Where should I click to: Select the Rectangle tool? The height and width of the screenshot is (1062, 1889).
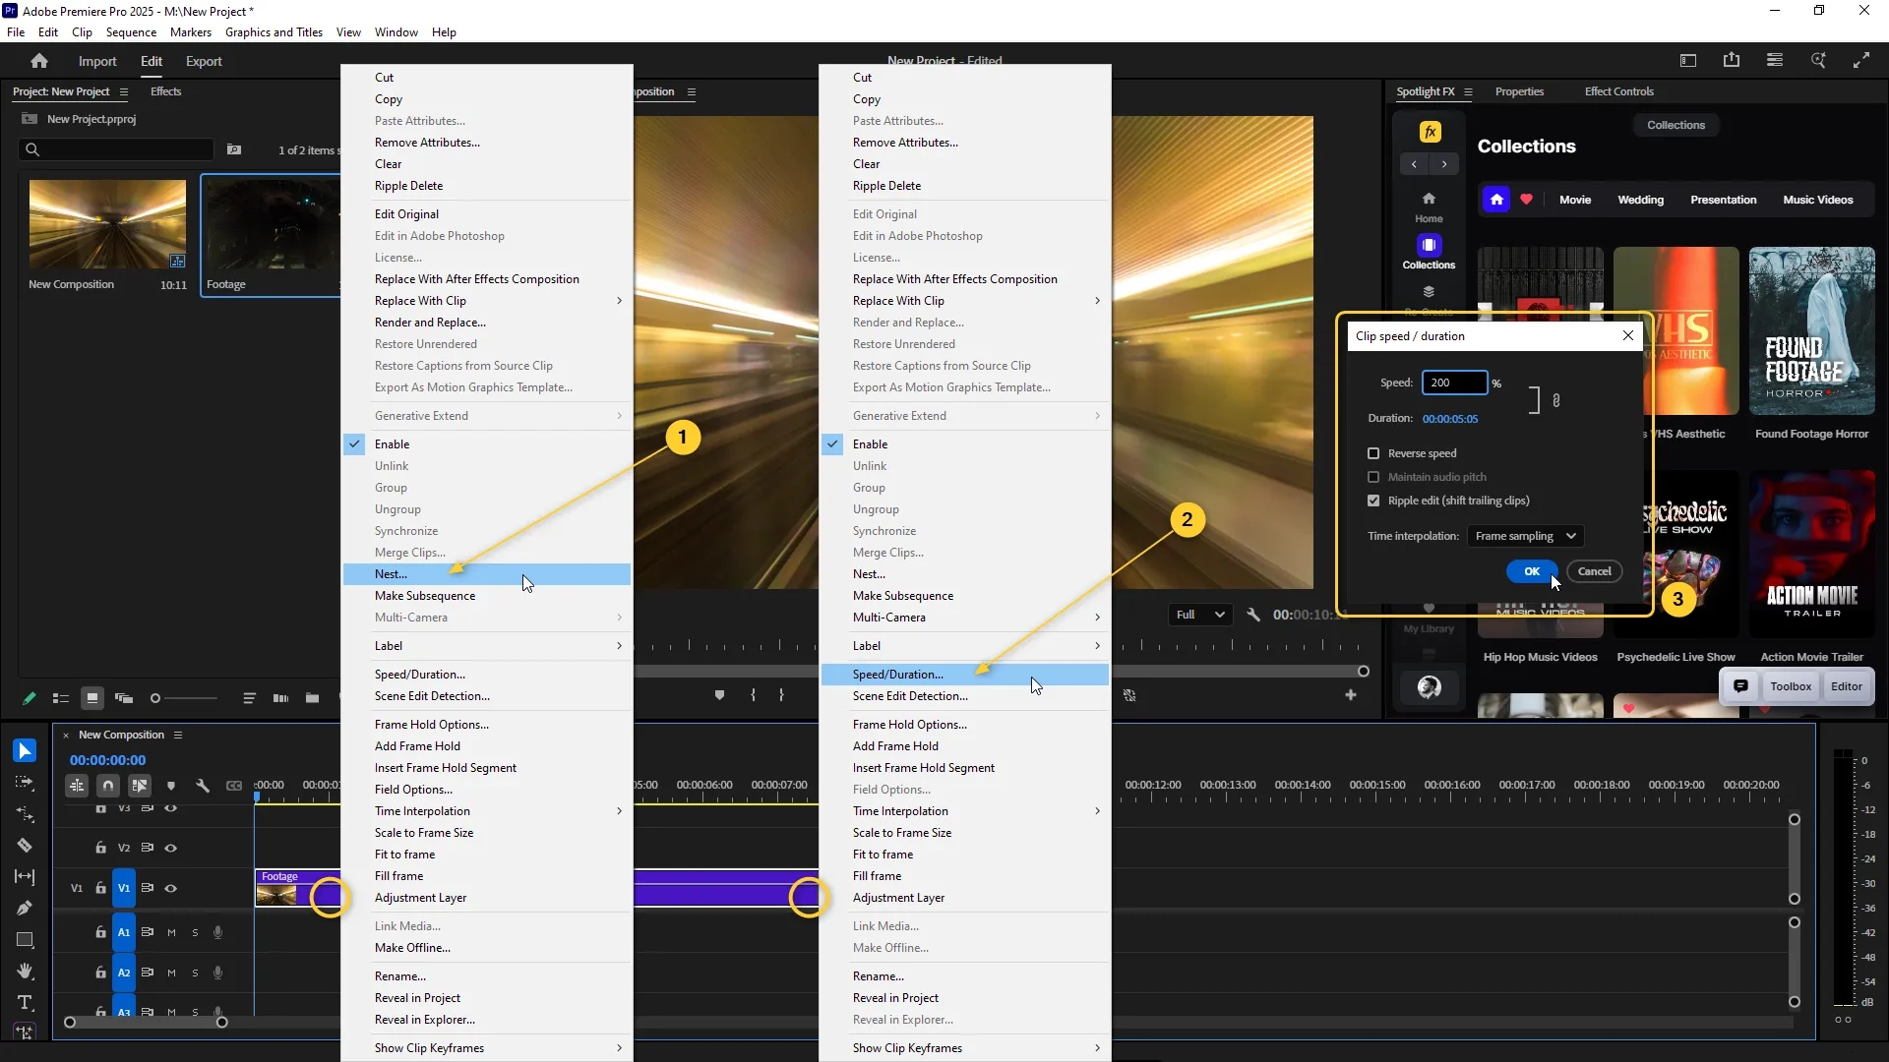click(x=25, y=939)
